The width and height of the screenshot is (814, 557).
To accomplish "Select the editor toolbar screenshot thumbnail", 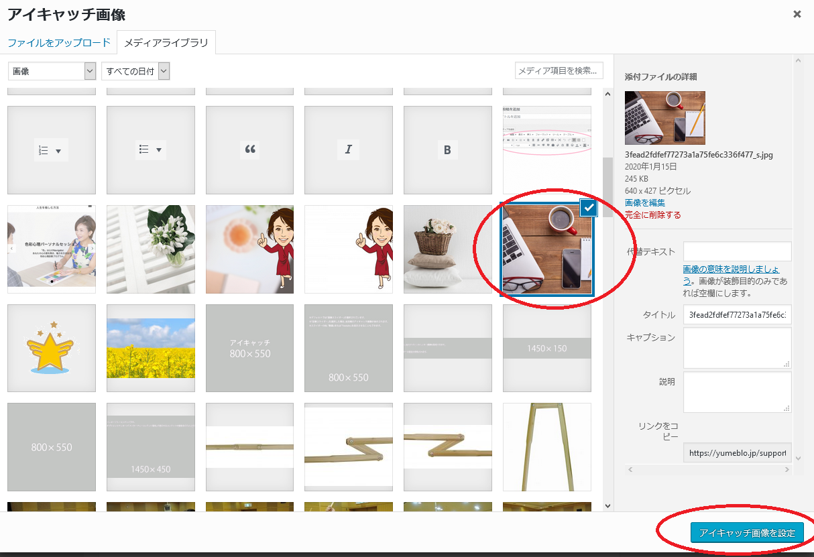I will coord(547,150).
